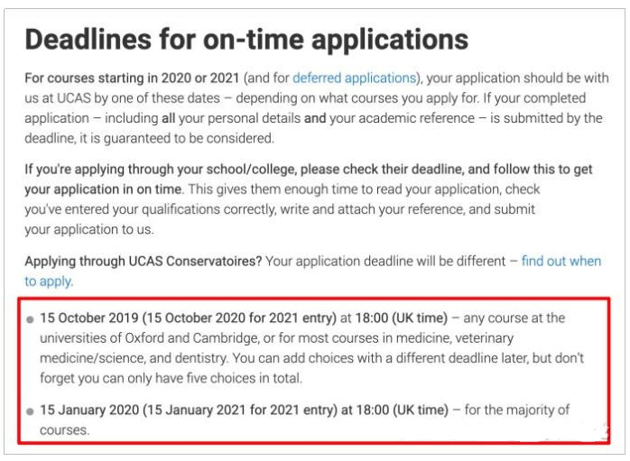Screen dimensions: 630x461
Task: Click the text 'for the majority of courses'
Action: (x=516, y=410)
